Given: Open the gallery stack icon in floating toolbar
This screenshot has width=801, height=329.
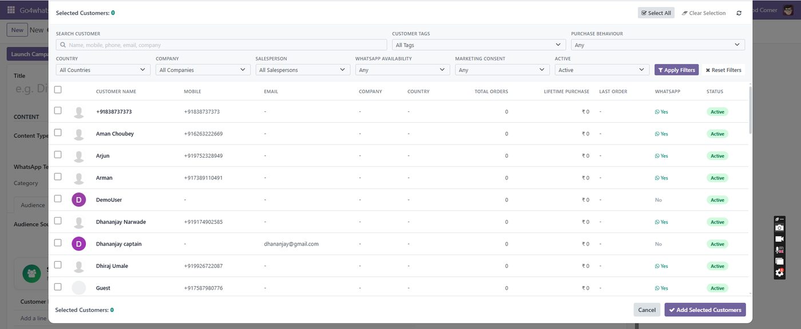Looking at the screenshot, I should [779, 262].
